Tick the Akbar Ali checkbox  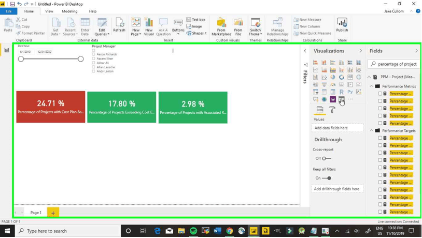click(x=94, y=63)
